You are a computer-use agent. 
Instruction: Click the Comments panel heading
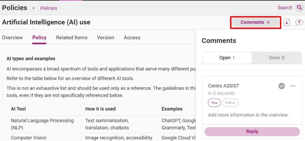click(x=219, y=41)
